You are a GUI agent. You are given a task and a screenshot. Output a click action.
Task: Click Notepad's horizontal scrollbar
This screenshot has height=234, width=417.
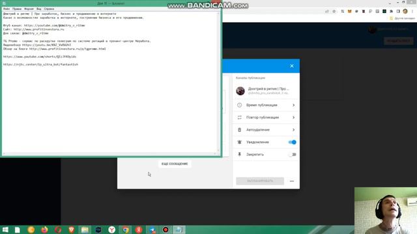click(x=110, y=153)
